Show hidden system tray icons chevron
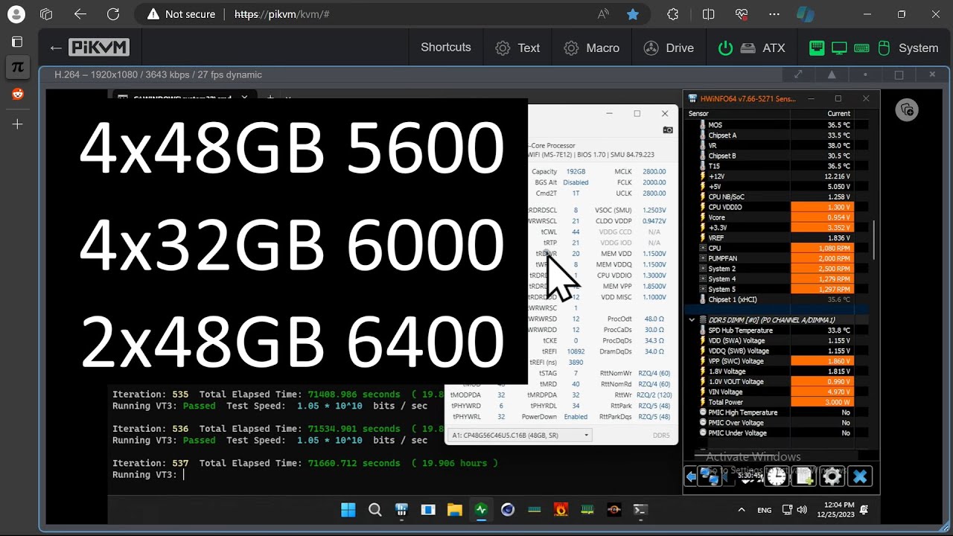Viewport: 953px width, 536px height. (x=741, y=510)
